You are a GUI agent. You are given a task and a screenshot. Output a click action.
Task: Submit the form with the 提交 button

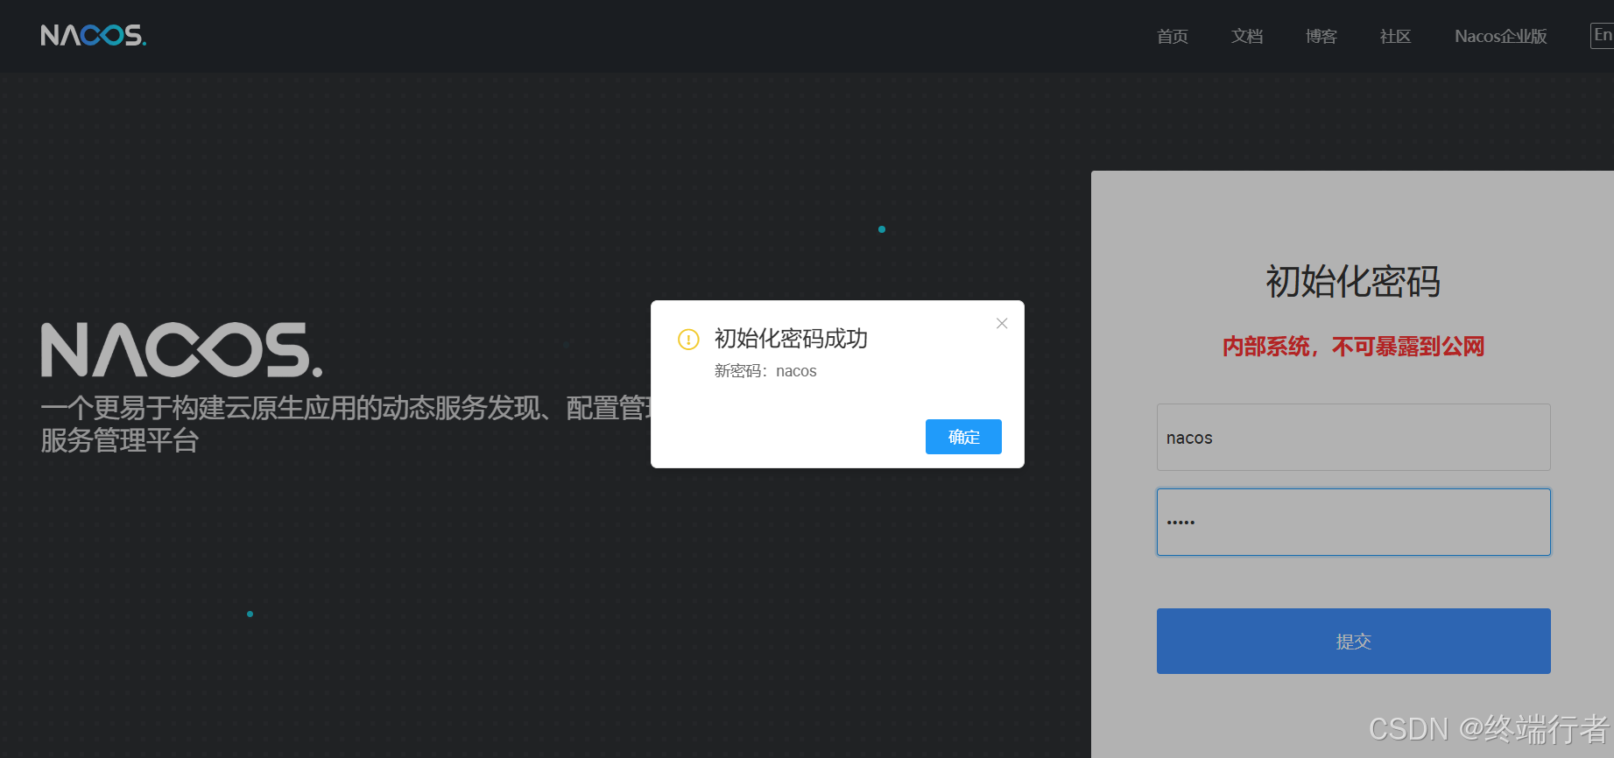click(x=1353, y=641)
